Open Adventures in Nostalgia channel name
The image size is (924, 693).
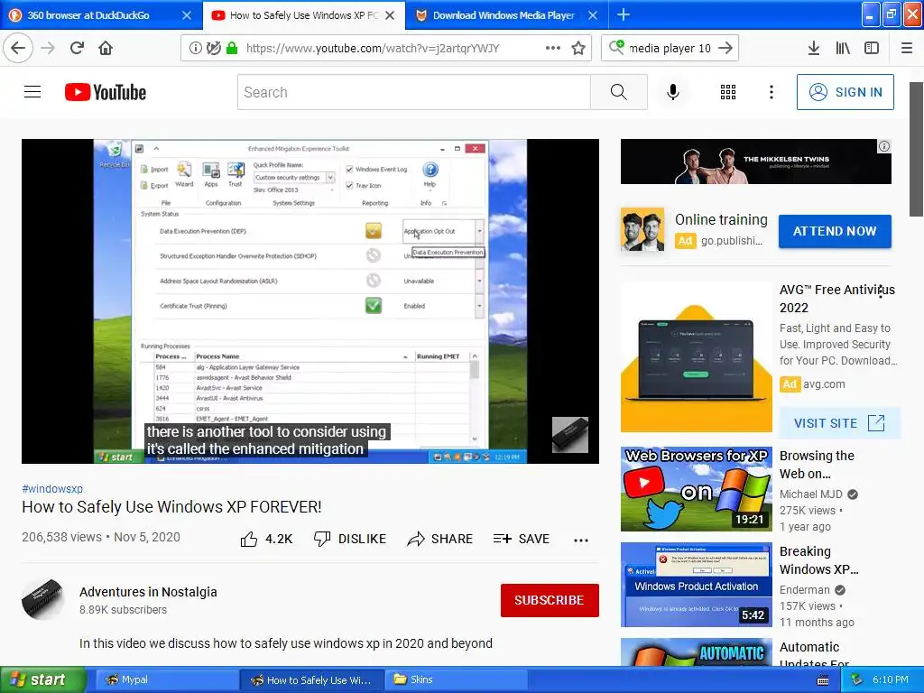pyautogui.click(x=148, y=592)
